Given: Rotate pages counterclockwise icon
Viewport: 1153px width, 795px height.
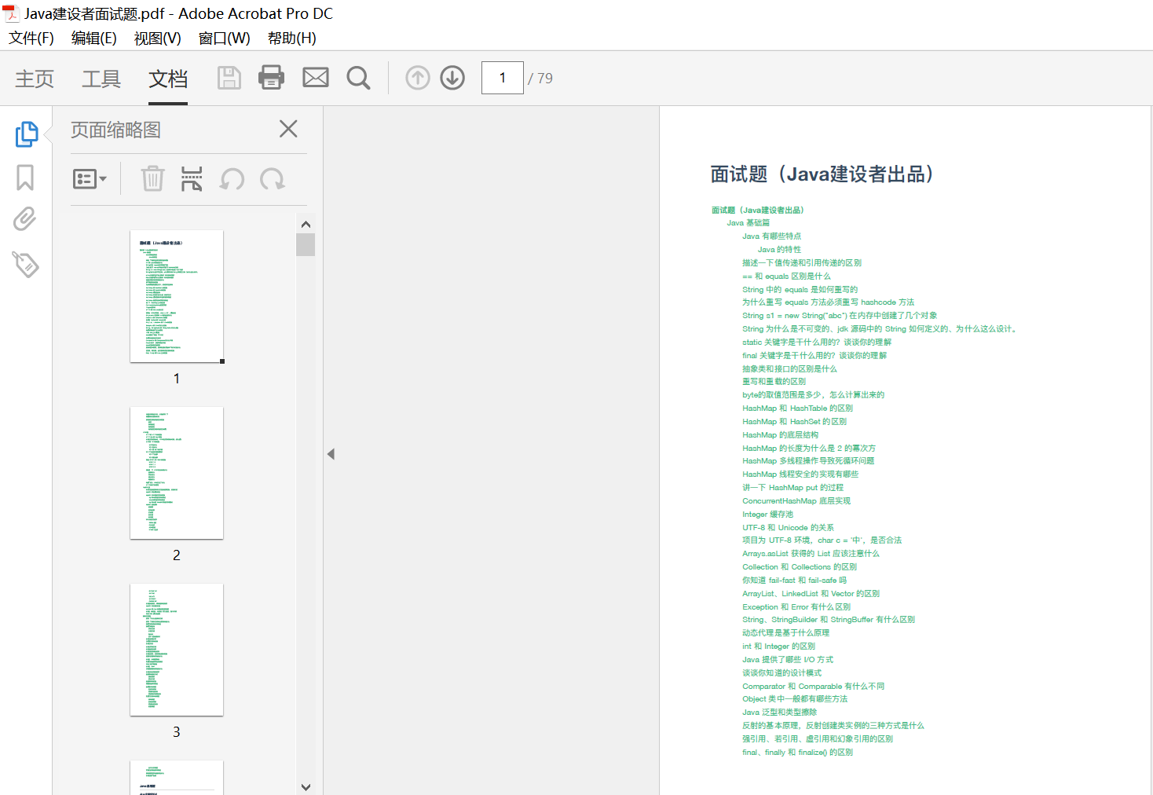Looking at the screenshot, I should [232, 179].
